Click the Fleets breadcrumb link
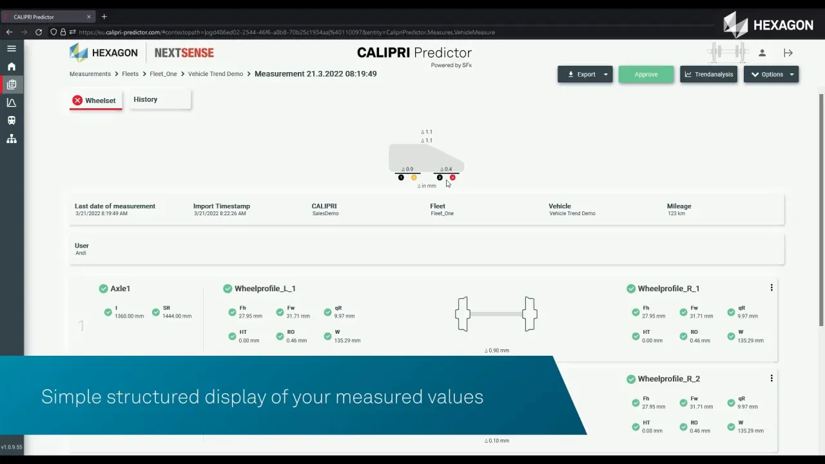 tap(130, 74)
